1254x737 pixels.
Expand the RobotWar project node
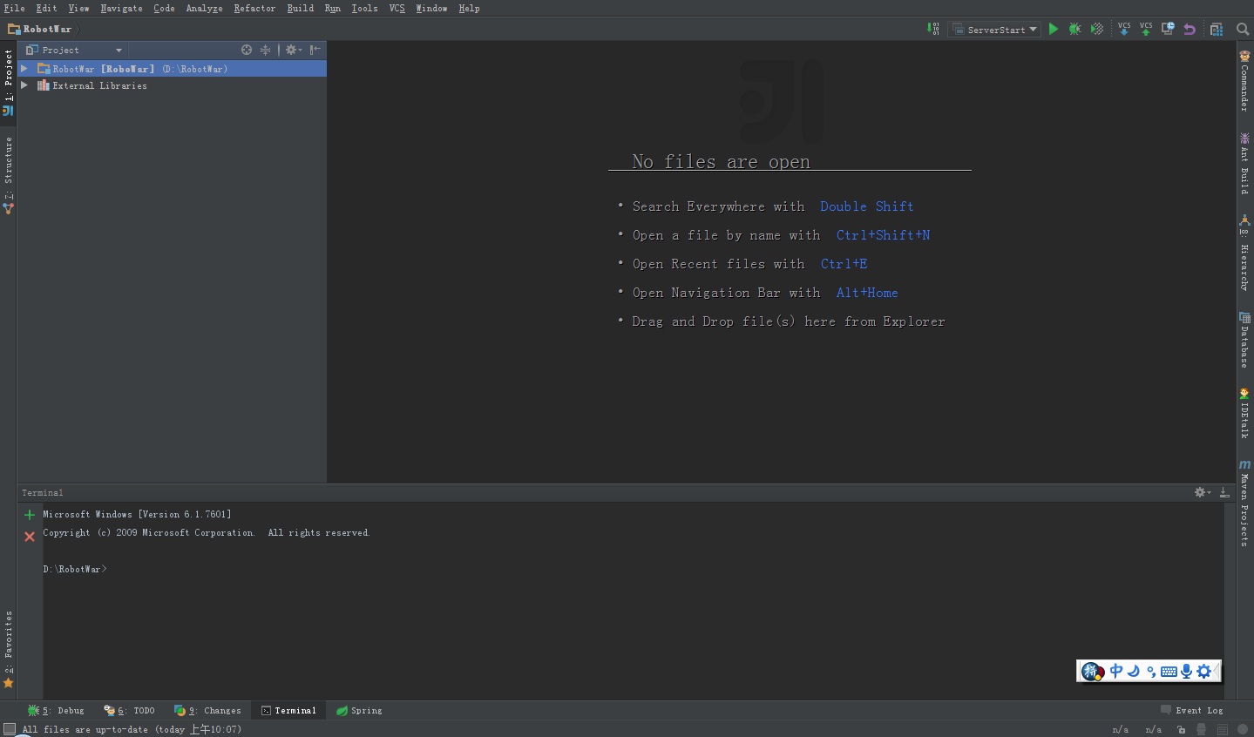pos(24,68)
